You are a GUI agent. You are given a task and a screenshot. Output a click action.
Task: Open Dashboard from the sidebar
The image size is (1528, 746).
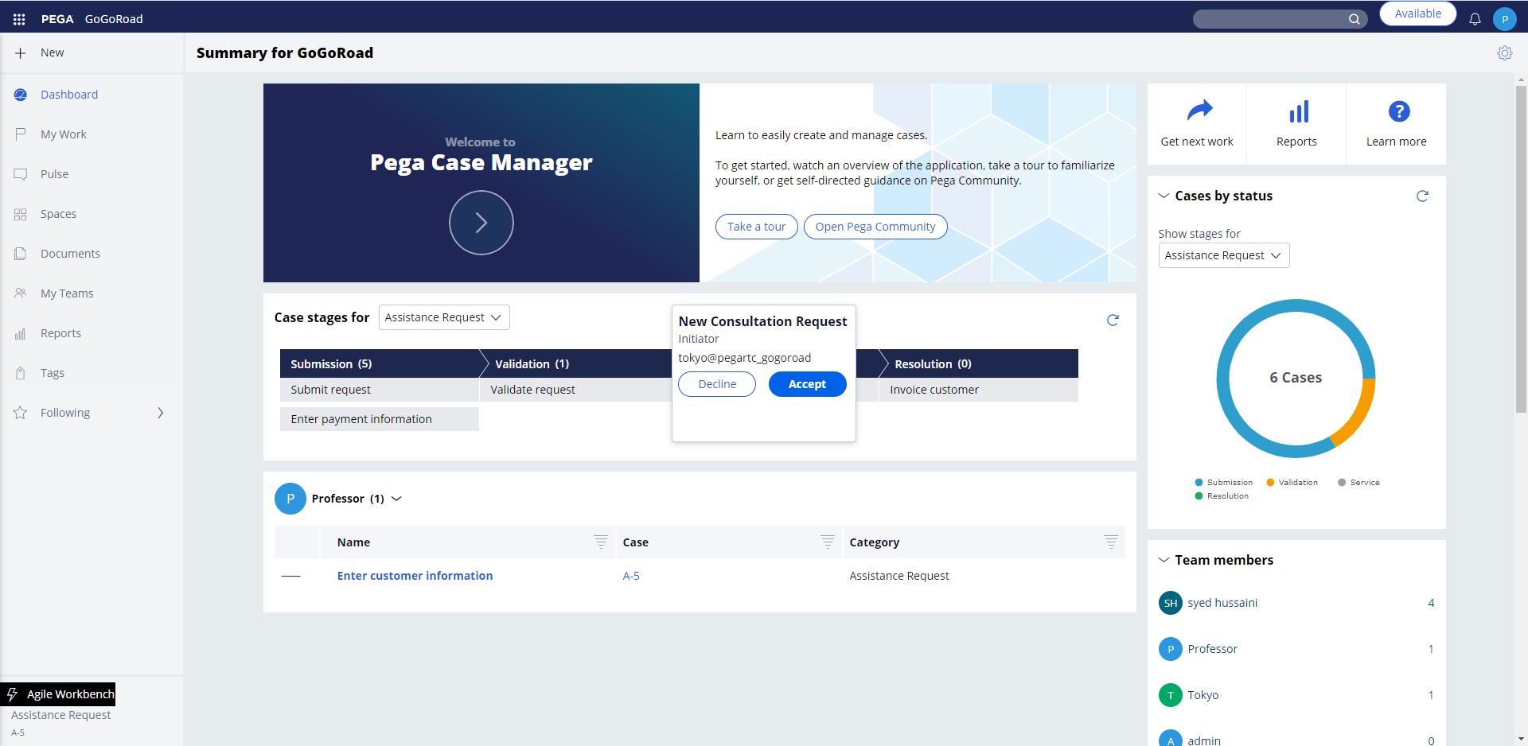(69, 95)
